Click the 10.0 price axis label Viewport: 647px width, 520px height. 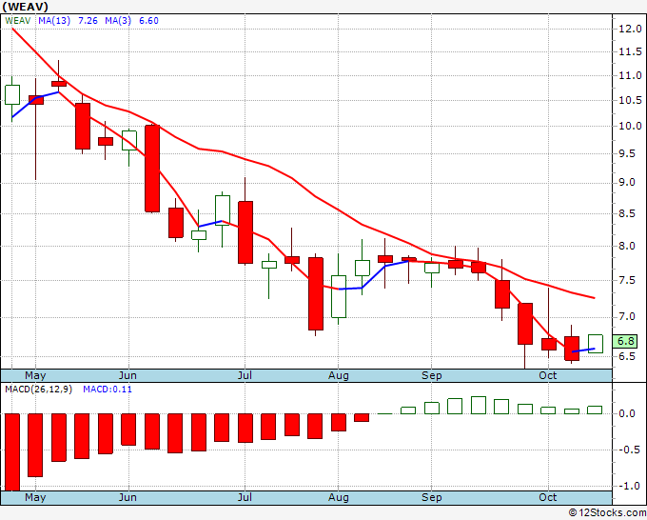tap(630, 126)
